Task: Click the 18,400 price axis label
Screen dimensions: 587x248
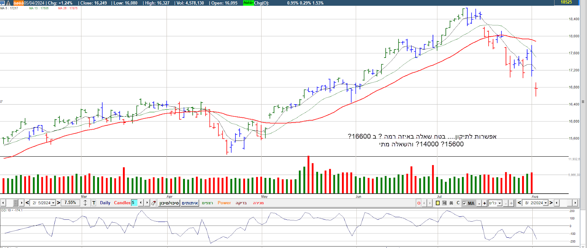Action: point(574,19)
